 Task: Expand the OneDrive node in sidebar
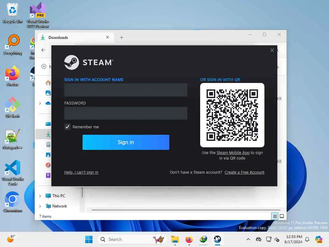tap(40, 103)
